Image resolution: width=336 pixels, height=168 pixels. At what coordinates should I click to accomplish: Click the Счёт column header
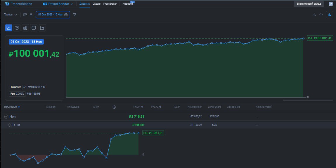96,107
